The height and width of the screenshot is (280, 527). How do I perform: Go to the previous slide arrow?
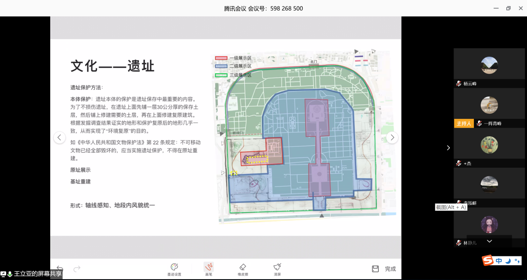[x=59, y=138]
